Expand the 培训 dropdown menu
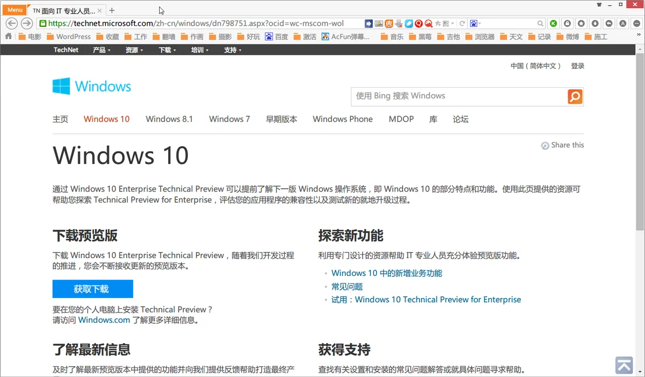This screenshot has height=377, width=645. 200,50
